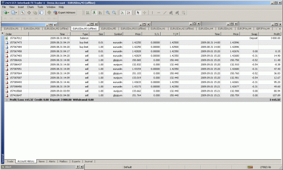
Task: Switch to the EURUSDm,M2 (offline) chart tab
Action: [56, 29]
